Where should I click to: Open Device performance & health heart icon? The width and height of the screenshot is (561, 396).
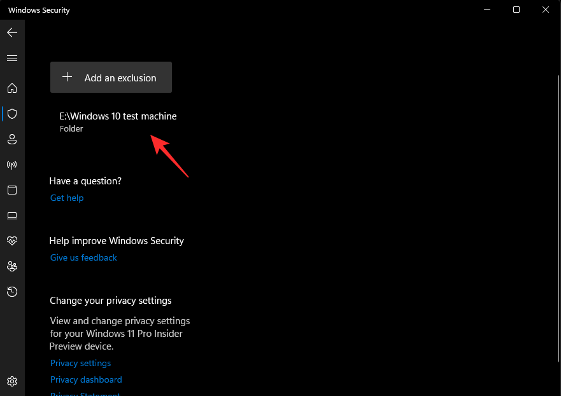[12, 241]
